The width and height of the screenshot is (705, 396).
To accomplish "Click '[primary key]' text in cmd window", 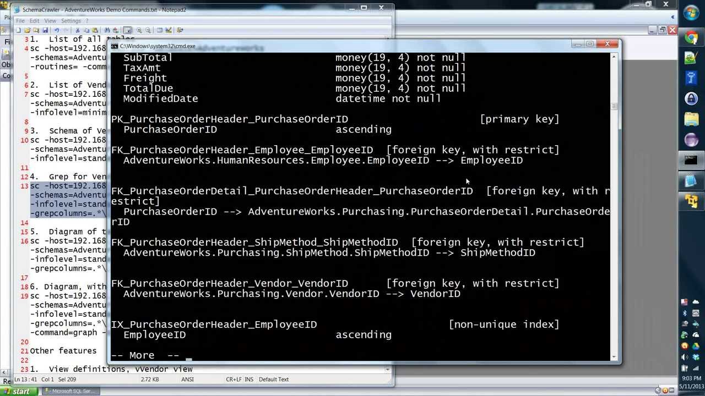I will 519,119.
